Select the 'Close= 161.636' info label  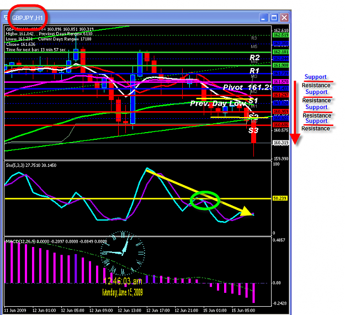(x=20, y=44)
